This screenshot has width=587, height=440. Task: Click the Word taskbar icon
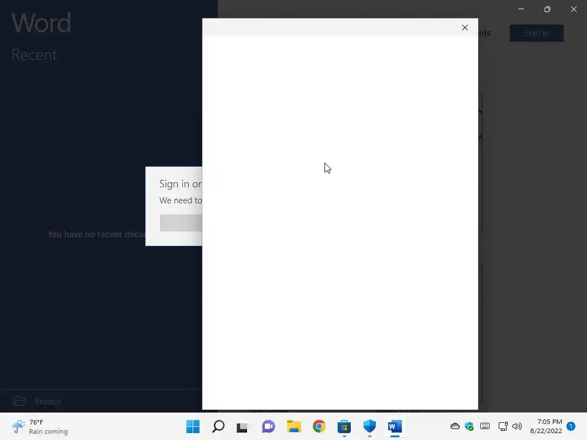(x=394, y=426)
